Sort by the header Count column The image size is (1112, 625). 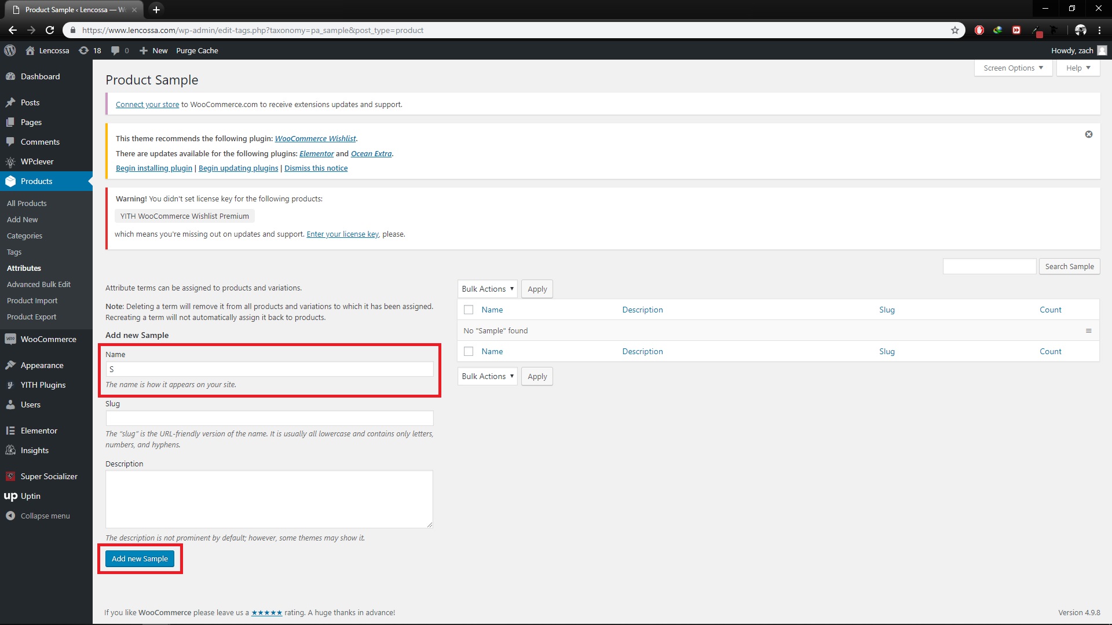click(1050, 310)
